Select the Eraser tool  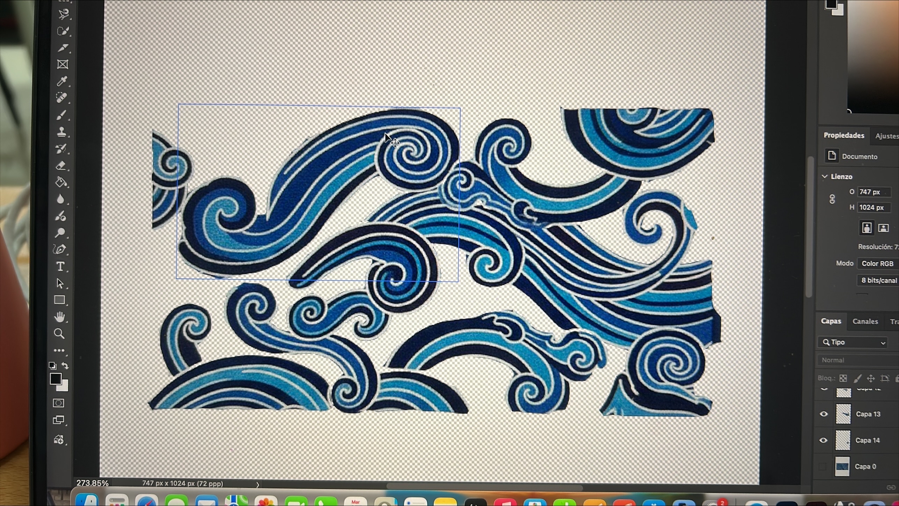61,166
